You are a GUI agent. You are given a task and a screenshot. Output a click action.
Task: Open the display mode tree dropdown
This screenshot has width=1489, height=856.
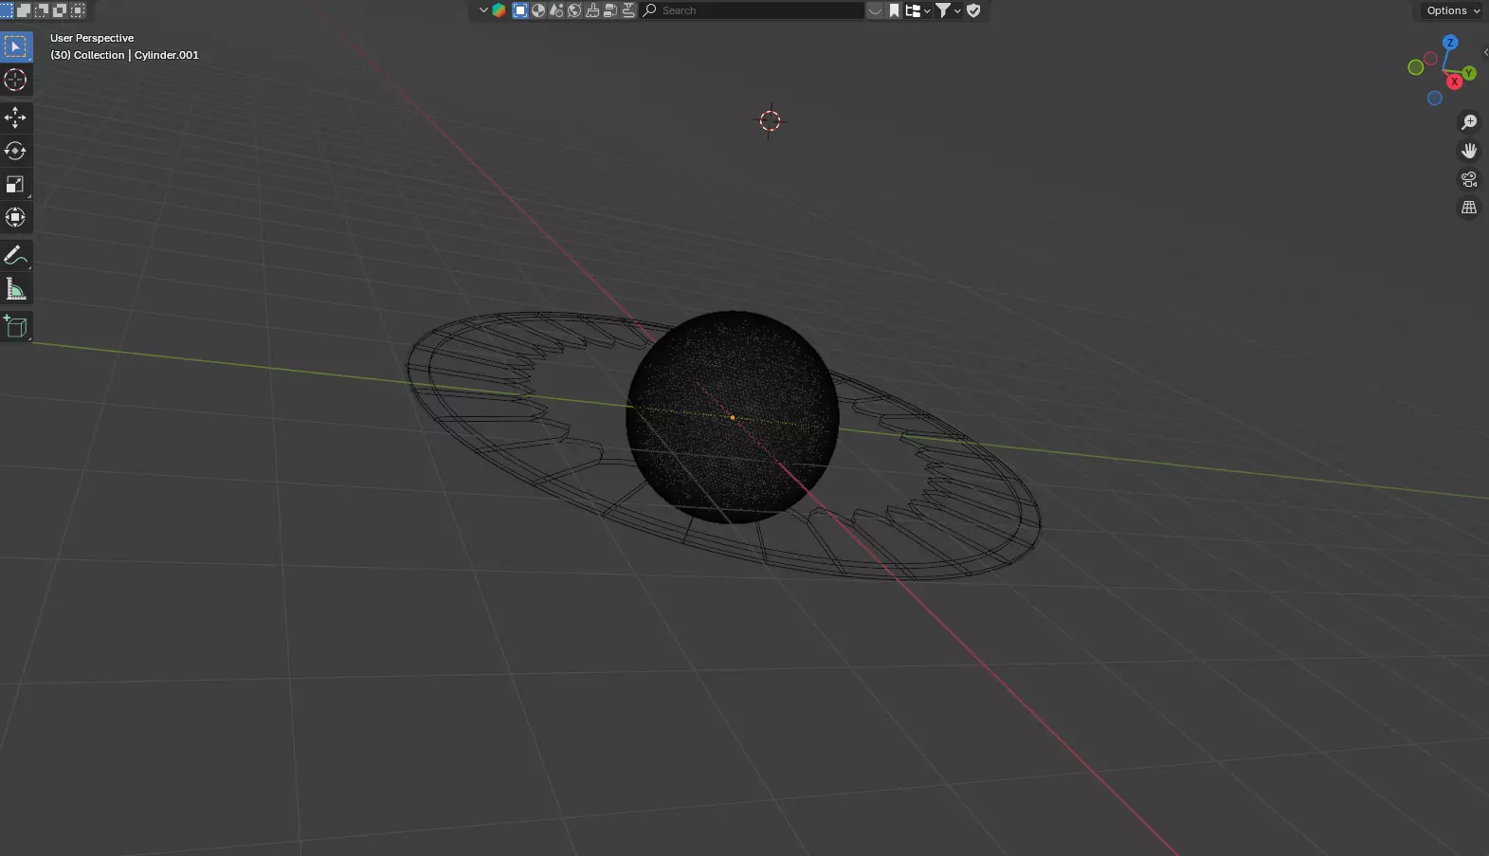pyautogui.click(x=917, y=10)
